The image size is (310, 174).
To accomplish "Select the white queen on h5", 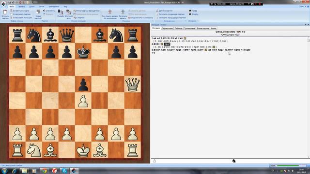I will point(132,84).
